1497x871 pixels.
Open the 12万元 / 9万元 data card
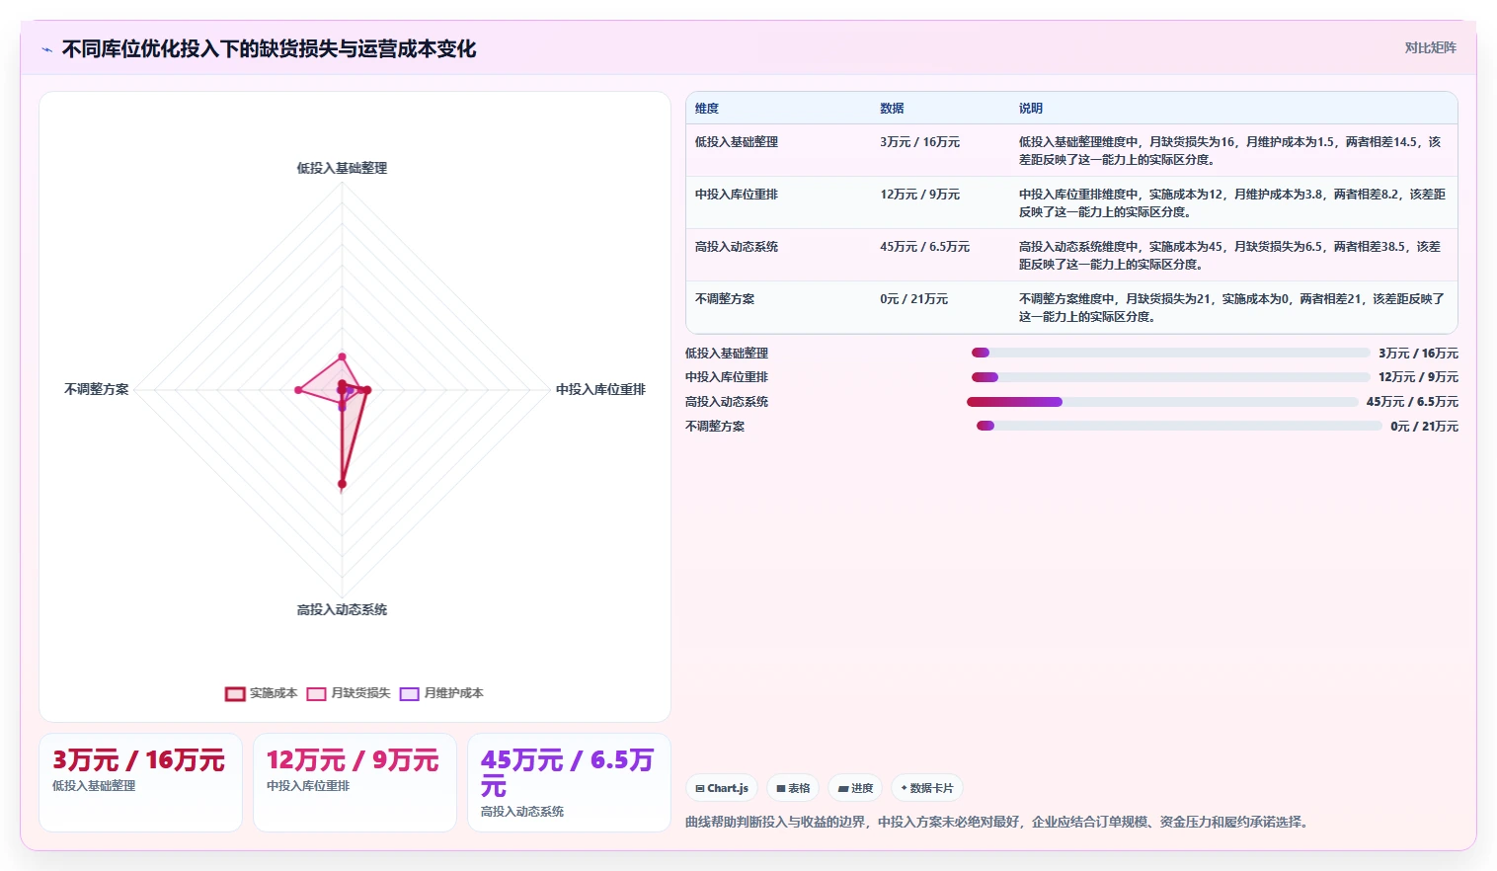(x=355, y=782)
